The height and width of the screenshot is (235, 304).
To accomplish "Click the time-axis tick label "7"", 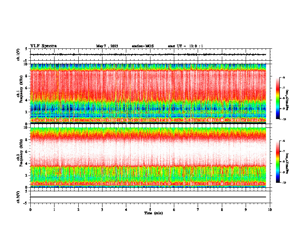I will 198,210.
